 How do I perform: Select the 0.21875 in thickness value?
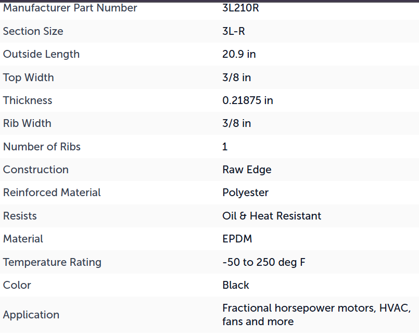[x=248, y=100]
